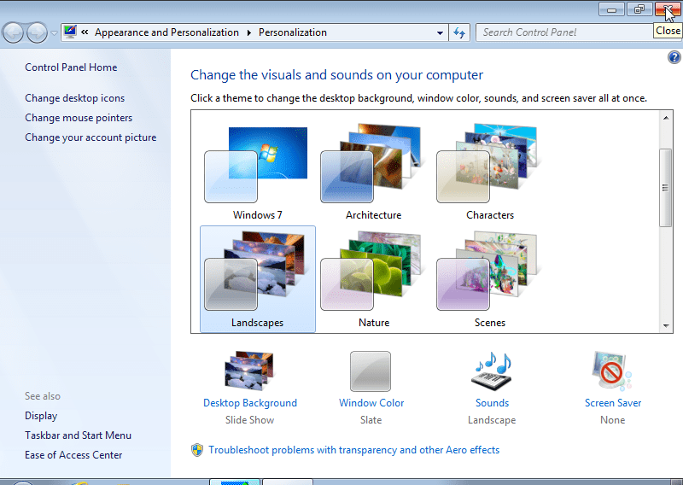Go to Control Panel Home

click(x=71, y=67)
